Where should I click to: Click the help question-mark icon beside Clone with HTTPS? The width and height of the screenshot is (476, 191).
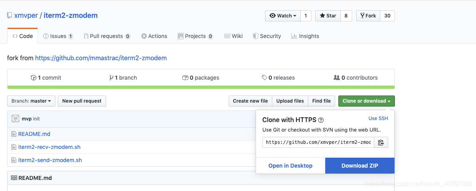click(x=321, y=120)
